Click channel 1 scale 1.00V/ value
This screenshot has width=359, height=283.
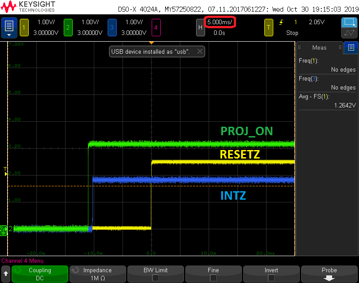[46, 22]
